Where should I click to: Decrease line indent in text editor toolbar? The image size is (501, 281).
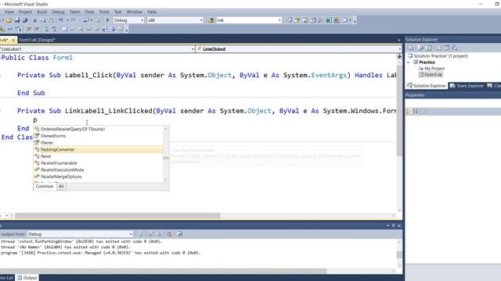(x=29, y=30)
